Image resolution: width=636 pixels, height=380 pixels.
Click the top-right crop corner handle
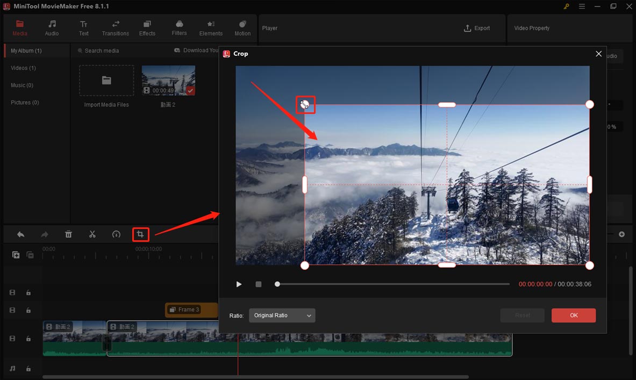(589, 105)
